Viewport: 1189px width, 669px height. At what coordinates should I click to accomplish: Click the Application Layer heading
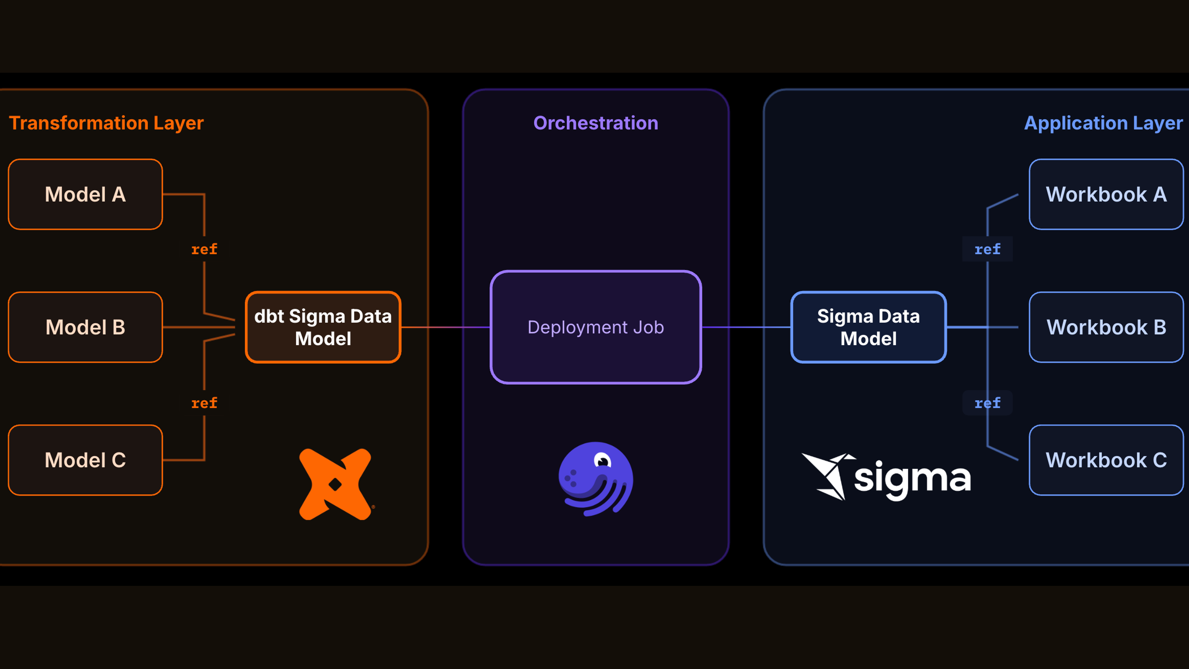(x=1104, y=123)
